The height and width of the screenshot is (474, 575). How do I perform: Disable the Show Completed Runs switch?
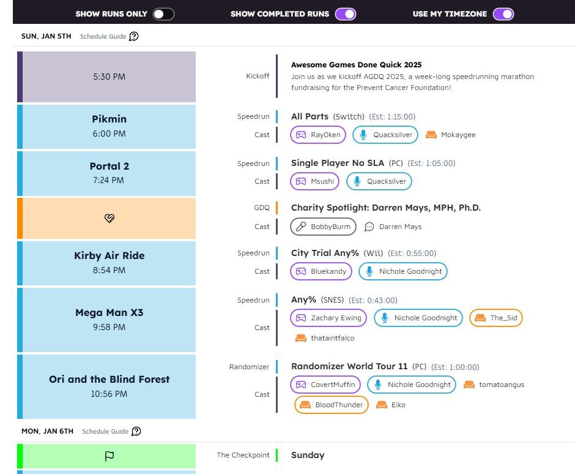pyautogui.click(x=346, y=14)
